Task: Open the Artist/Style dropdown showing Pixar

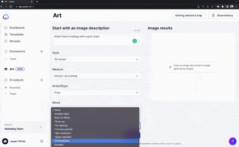Action: (x=96, y=93)
